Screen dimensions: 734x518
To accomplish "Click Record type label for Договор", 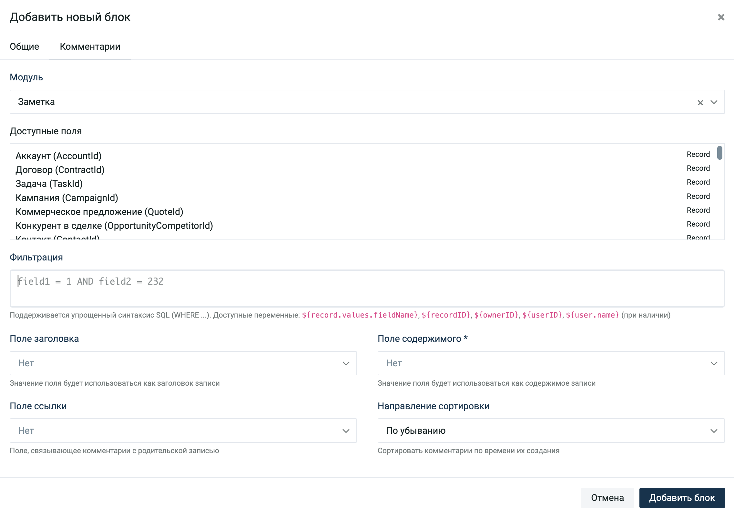I will point(698,168).
